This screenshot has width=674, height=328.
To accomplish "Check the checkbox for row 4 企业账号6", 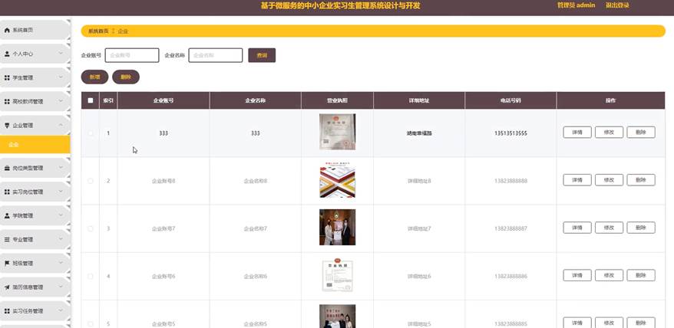I will (91, 276).
